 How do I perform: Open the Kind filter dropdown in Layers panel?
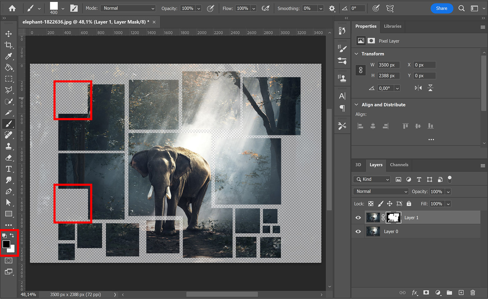372,179
